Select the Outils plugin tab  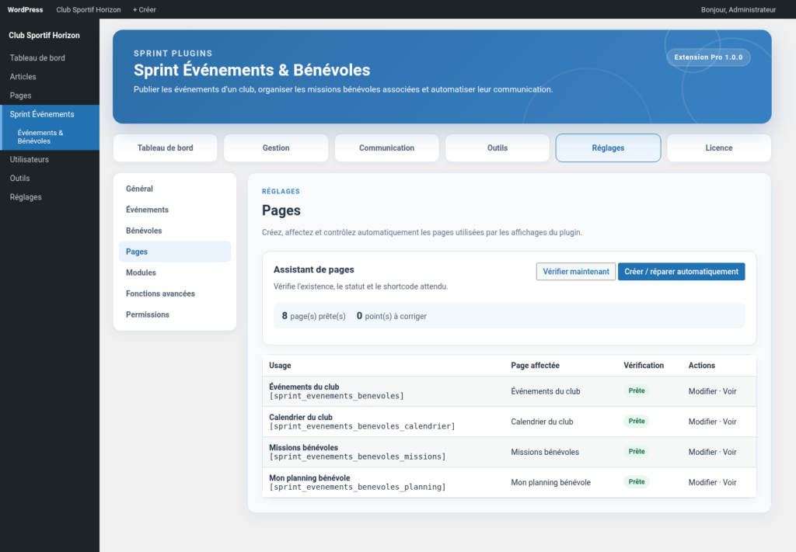(x=497, y=148)
